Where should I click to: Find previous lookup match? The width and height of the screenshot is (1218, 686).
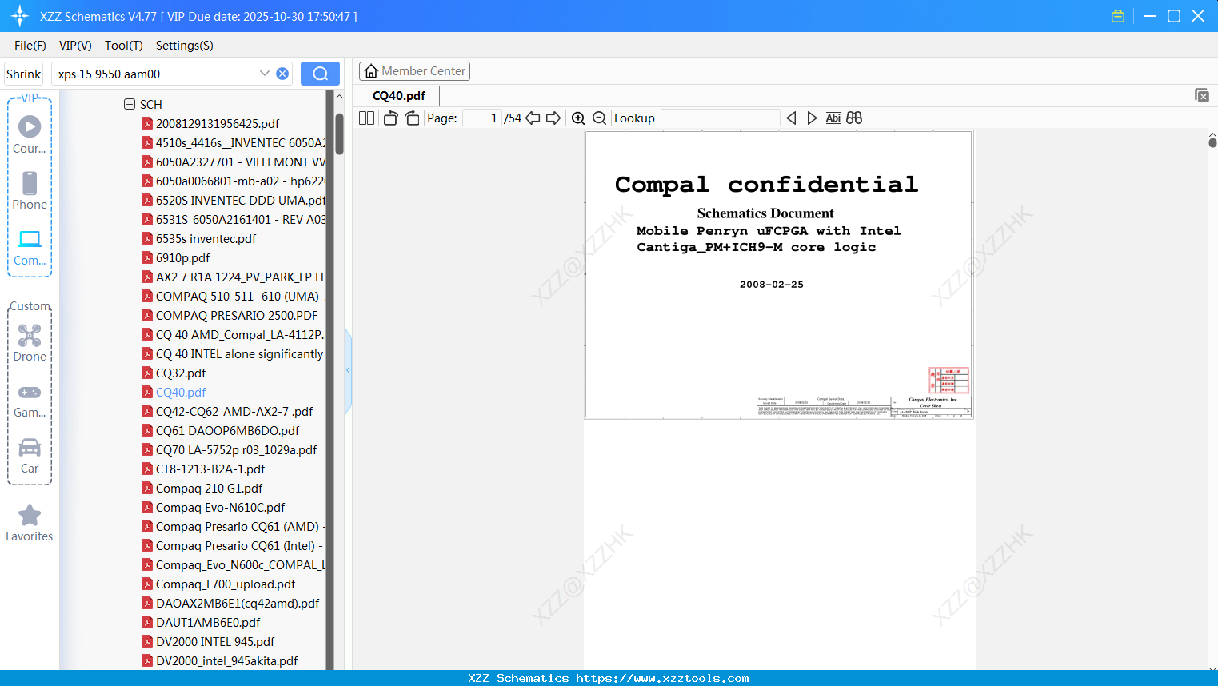pos(791,118)
